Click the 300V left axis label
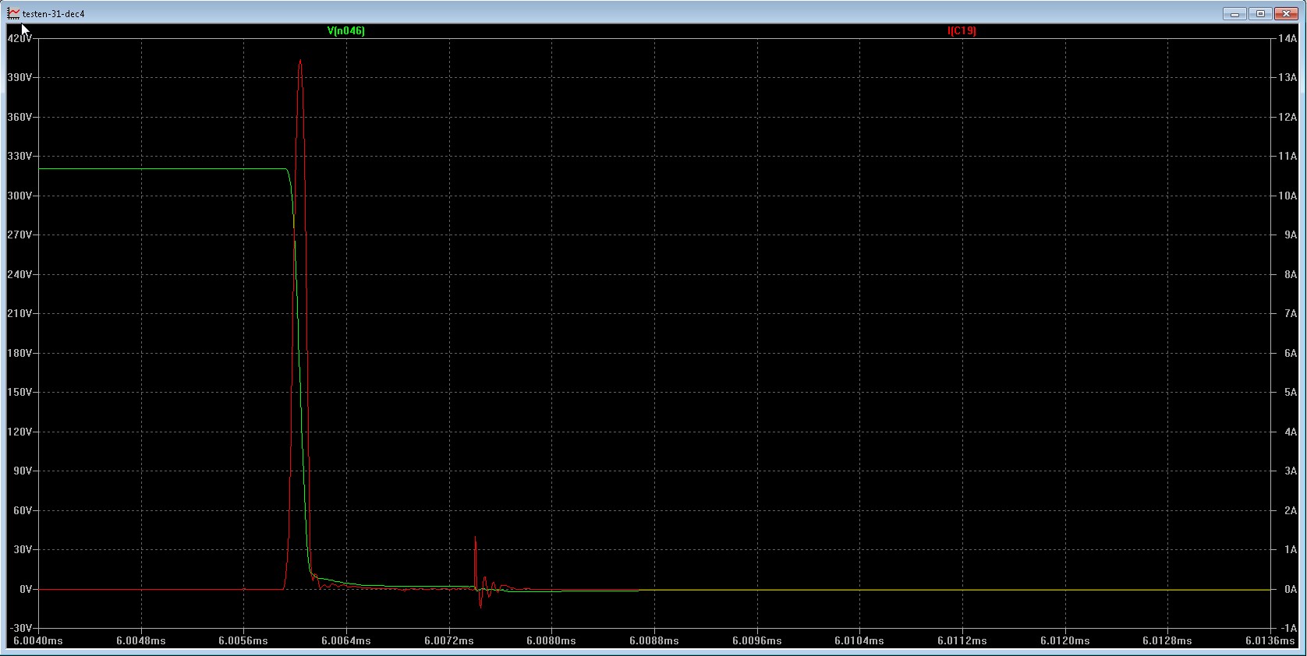Viewport: 1307px width, 656px height. pos(19,196)
